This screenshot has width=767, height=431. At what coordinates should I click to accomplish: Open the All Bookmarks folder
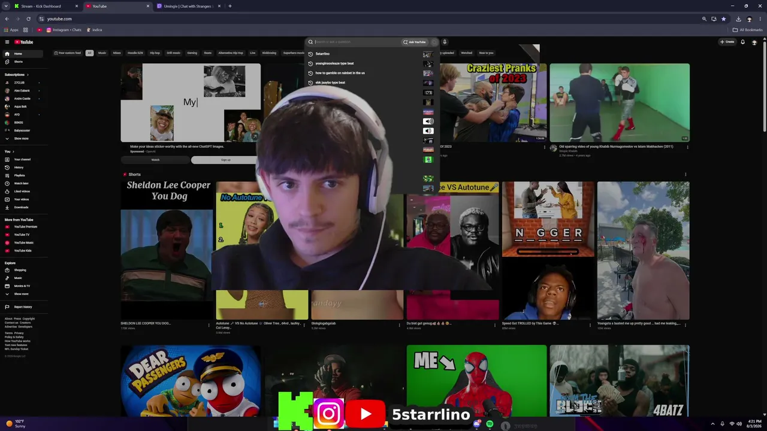747,30
